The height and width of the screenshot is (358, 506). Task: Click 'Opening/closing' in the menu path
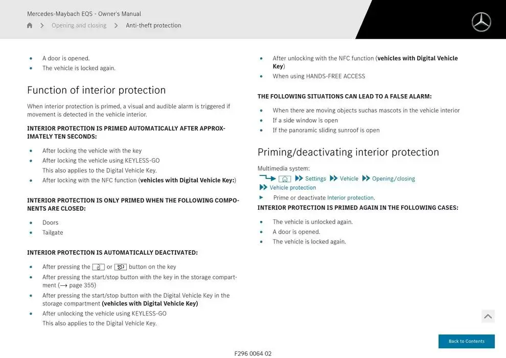coord(393,178)
